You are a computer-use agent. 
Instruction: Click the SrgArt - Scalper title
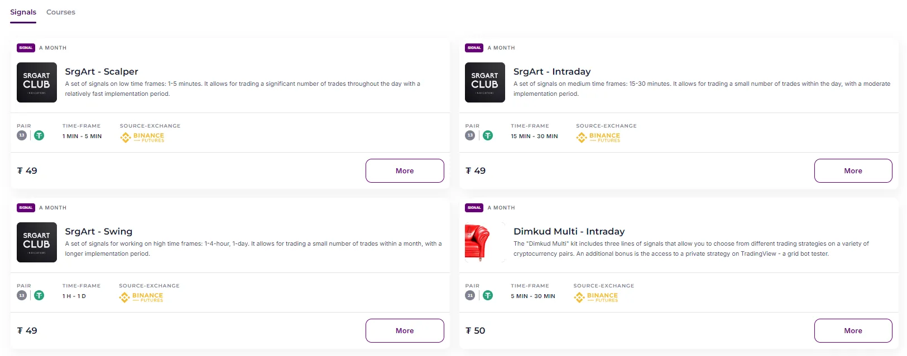tap(102, 71)
